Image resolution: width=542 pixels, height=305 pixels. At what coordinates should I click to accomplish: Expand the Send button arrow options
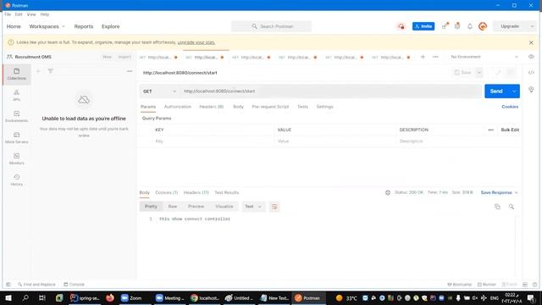[x=514, y=91]
